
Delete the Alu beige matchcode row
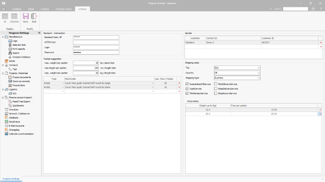(x=179, y=83)
